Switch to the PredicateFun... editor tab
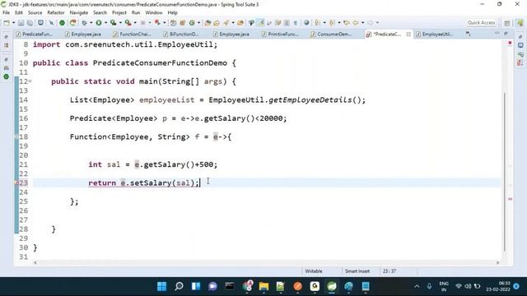 (35, 35)
